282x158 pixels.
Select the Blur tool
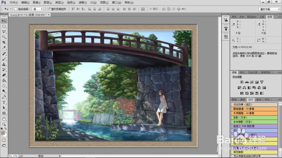4,86
